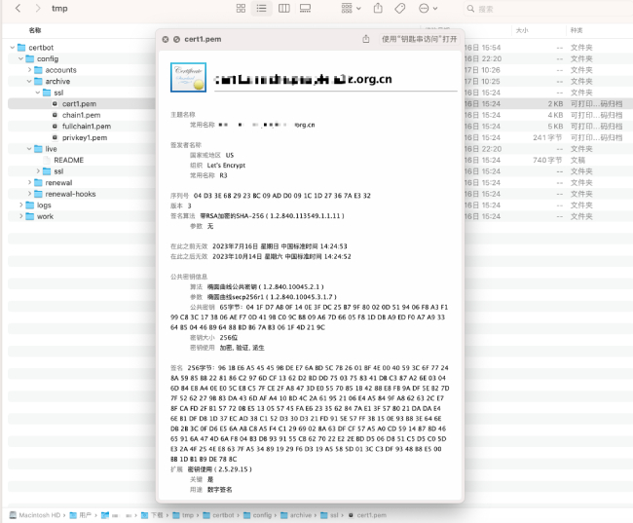The height and width of the screenshot is (523, 633).
Task: Navigate back with the back arrow
Action: tap(18, 9)
